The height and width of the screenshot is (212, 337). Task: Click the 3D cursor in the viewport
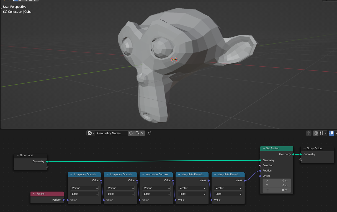tap(174, 59)
